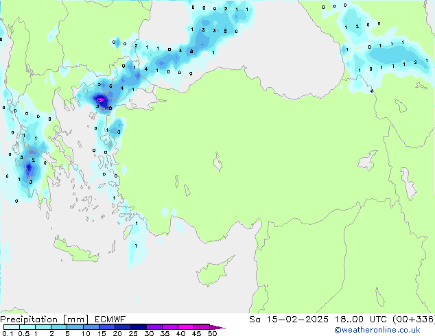435x336 pixels.
Task: Click the 40–45 mm magenta legend box
Action: pyautogui.click(x=186, y=327)
